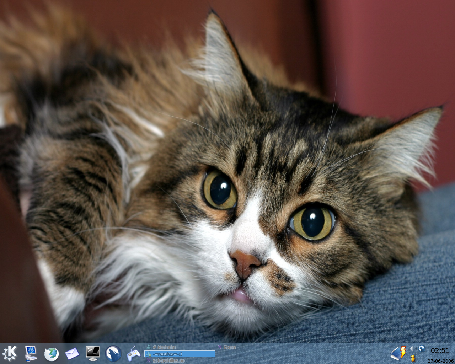Viewport: 455px width, 364px height.
Task: Click the wolf icon in system tray
Action: coord(422,349)
